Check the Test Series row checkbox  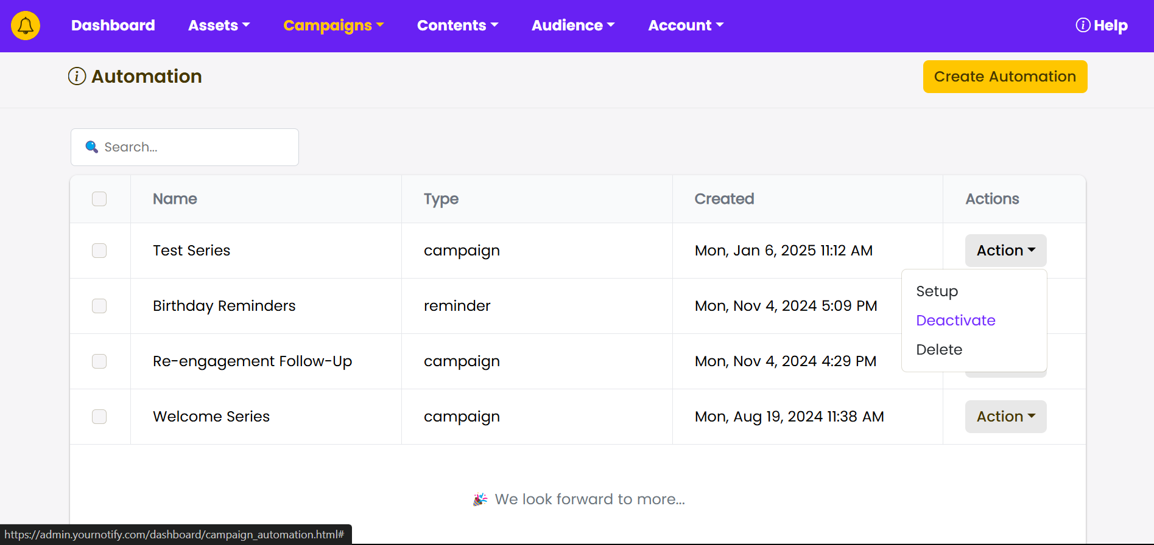coord(99,251)
